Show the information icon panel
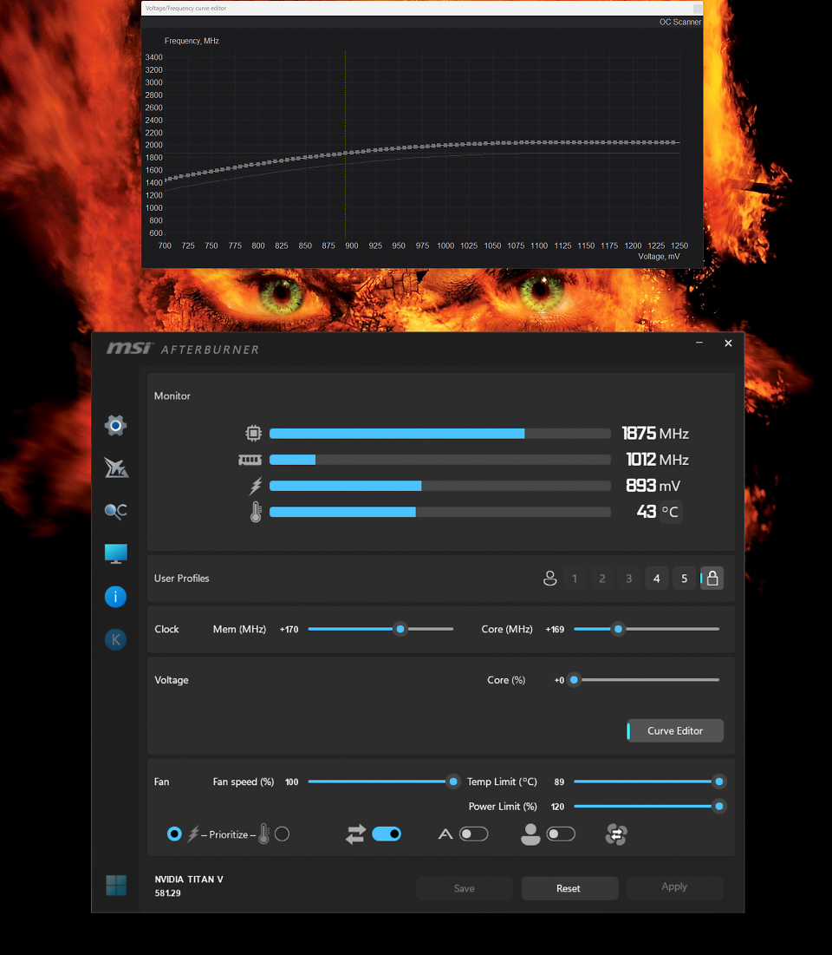This screenshot has width=832, height=955. pyautogui.click(x=115, y=597)
